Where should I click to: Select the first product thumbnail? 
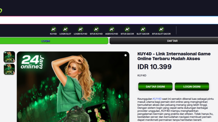(9, 57)
